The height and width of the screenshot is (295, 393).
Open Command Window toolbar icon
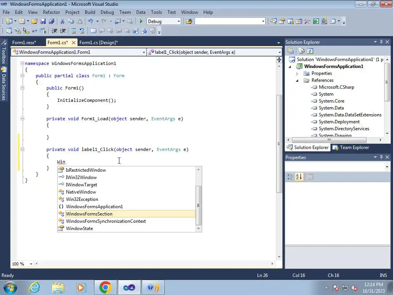coord(333,22)
